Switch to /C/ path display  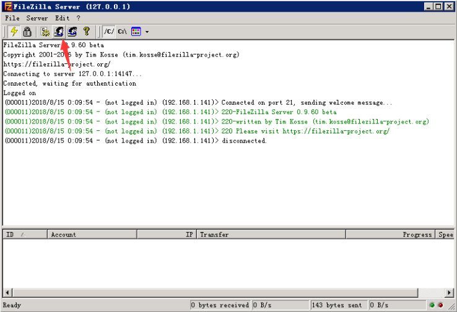point(109,31)
